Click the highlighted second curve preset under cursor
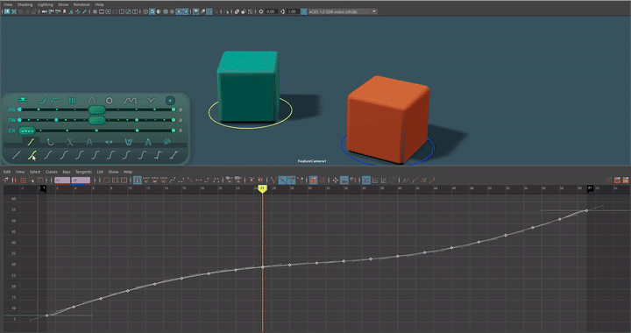The height and width of the screenshot is (333, 631). click(32, 155)
